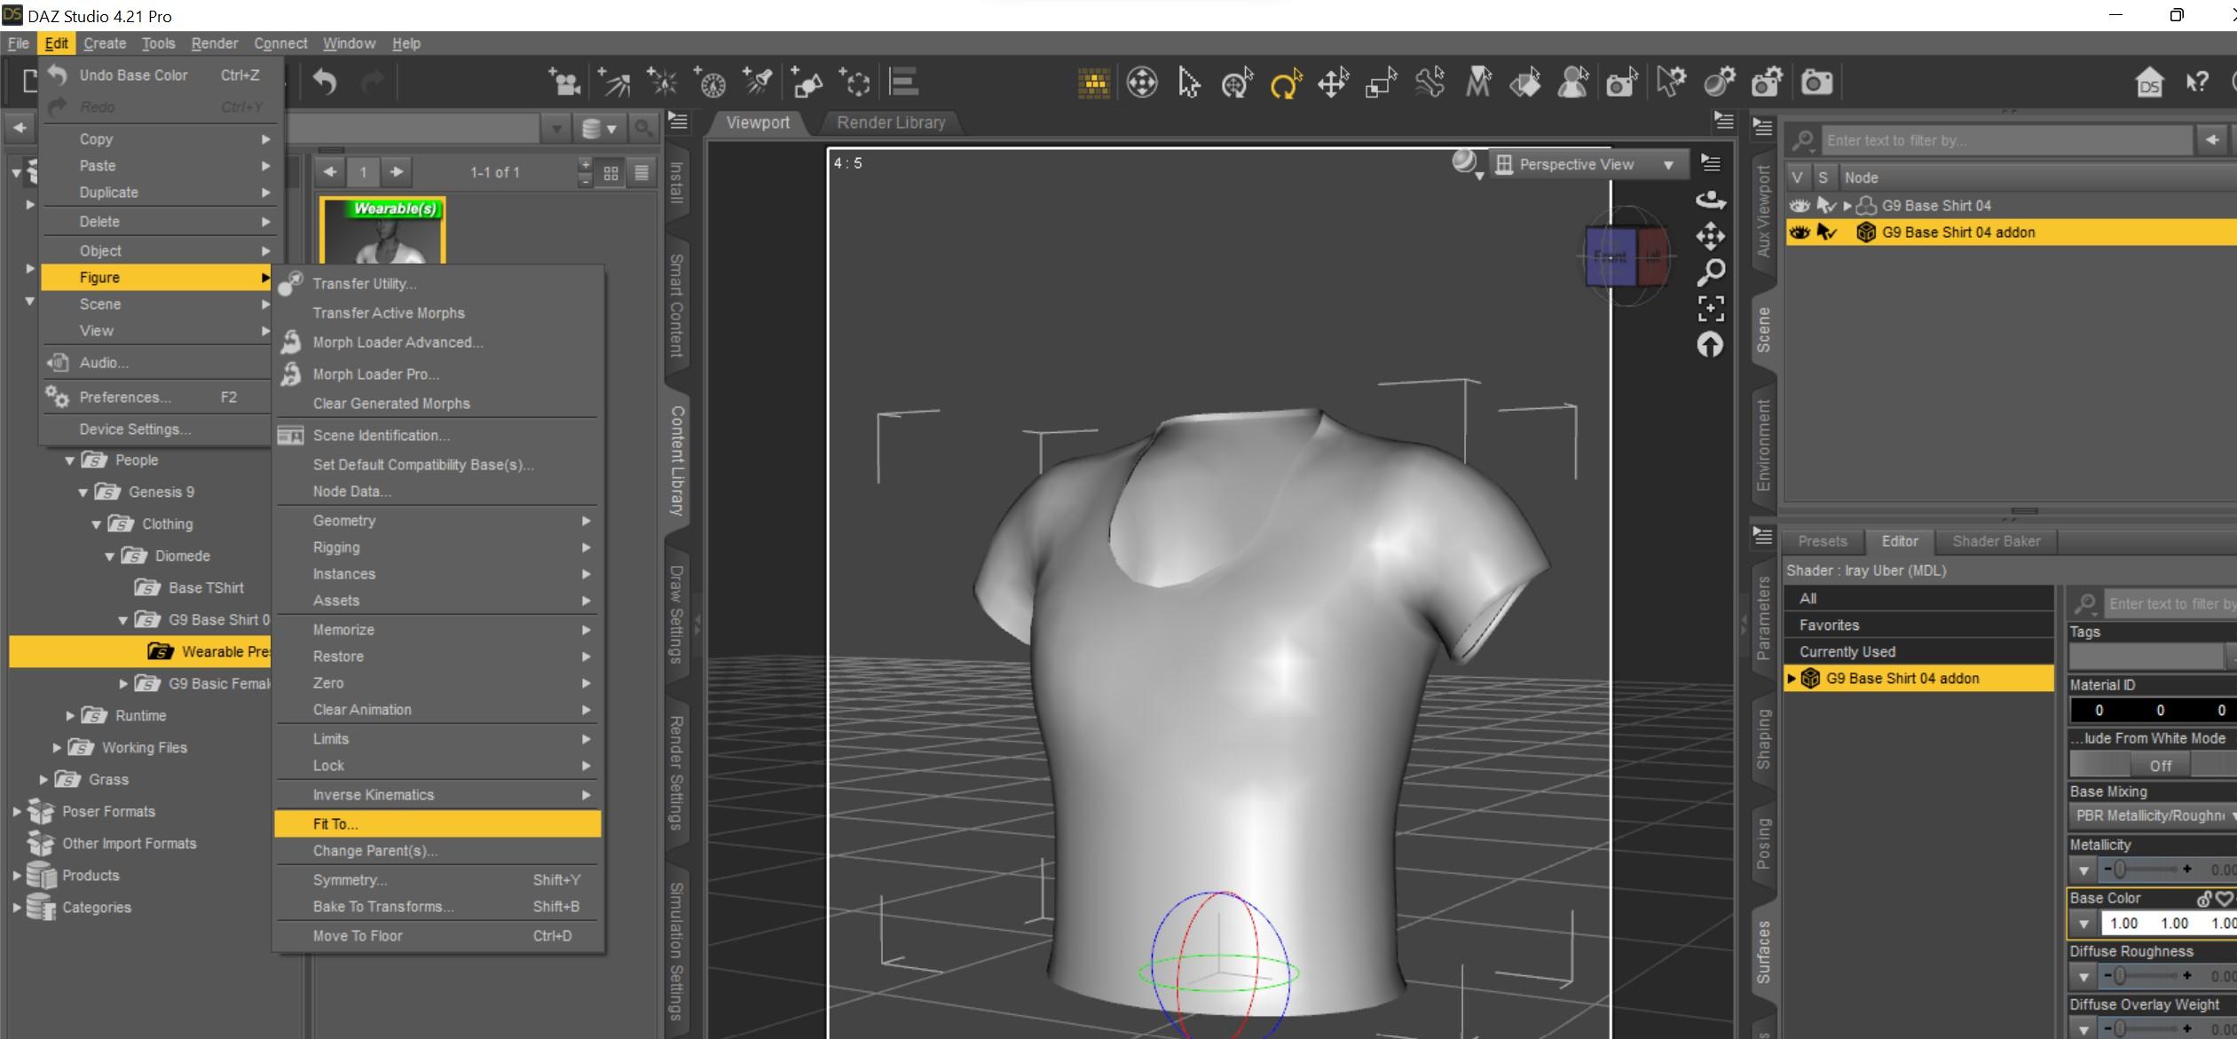The height and width of the screenshot is (1039, 2237).
Task: Choose Fit To... menu item
Action: 335,823
